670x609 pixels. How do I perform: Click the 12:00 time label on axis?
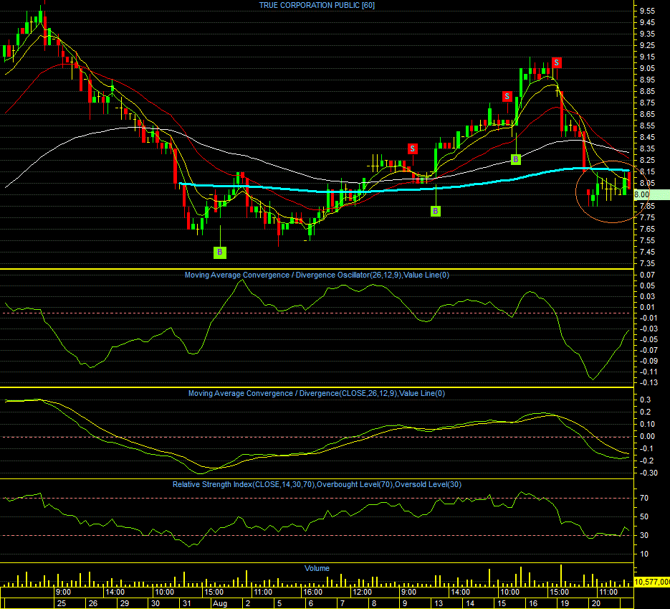[362, 593]
